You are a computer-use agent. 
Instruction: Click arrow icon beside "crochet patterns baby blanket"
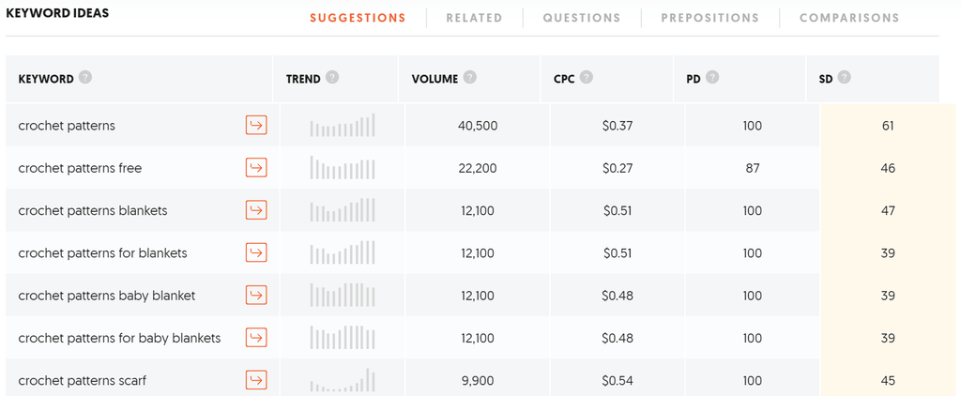[256, 296]
